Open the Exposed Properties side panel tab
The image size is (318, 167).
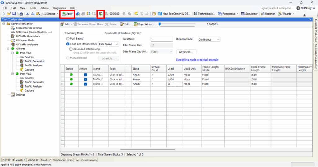point(316,31)
